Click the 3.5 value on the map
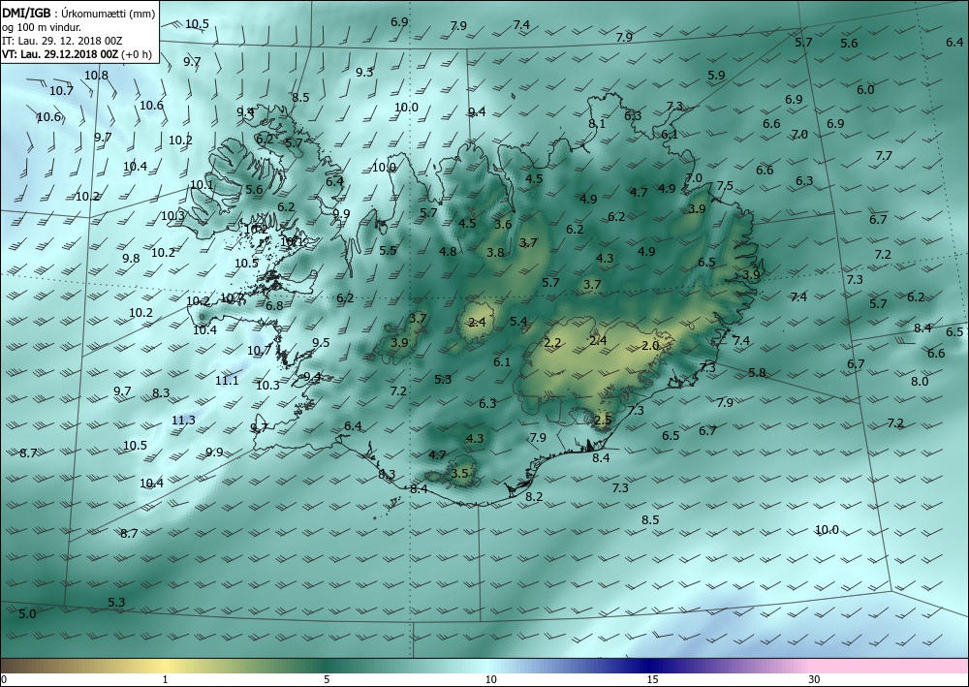This screenshot has height=687, width=969. pyautogui.click(x=459, y=474)
